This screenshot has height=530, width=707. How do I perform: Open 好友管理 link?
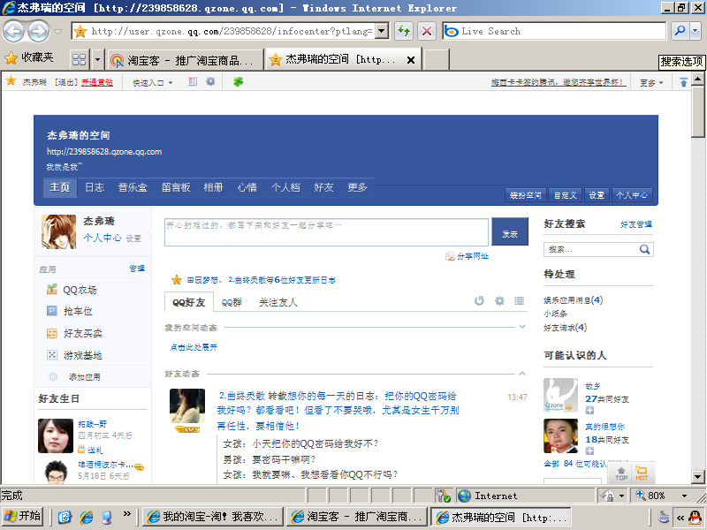tap(635, 224)
